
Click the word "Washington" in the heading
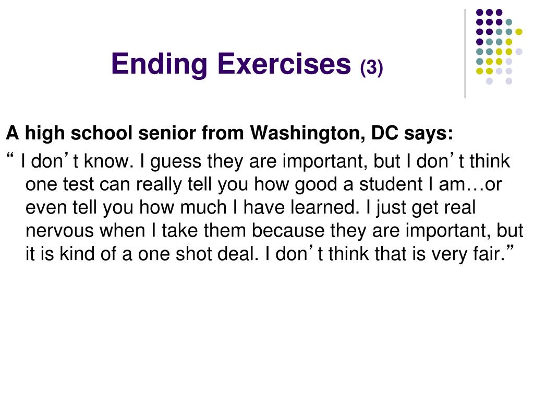tap(308, 133)
